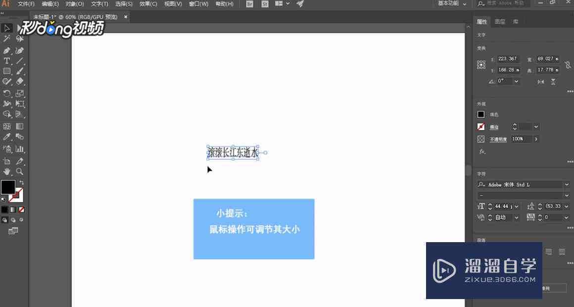574x307 pixels.
Task: Open the 描边 stroke options link
Action: (x=494, y=127)
